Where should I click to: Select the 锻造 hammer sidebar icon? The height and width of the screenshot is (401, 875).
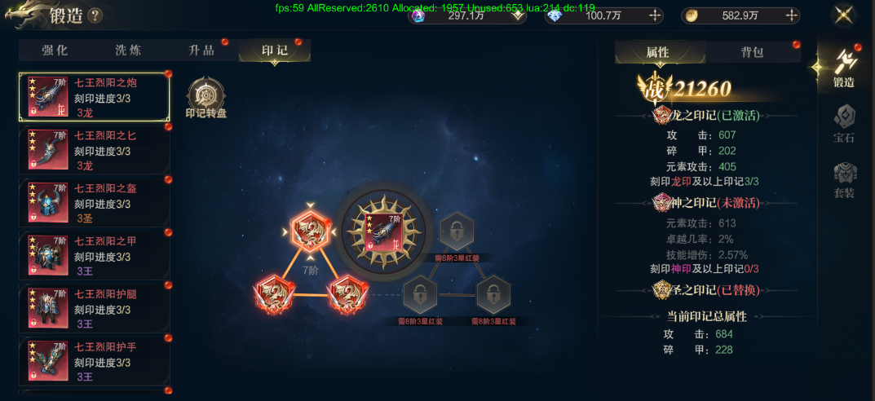pyautogui.click(x=844, y=68)
